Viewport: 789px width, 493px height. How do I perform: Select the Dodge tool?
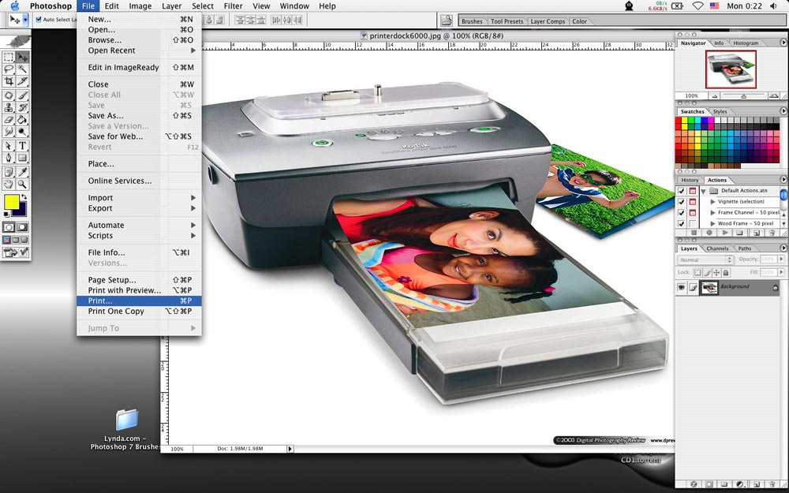point(22,132)
